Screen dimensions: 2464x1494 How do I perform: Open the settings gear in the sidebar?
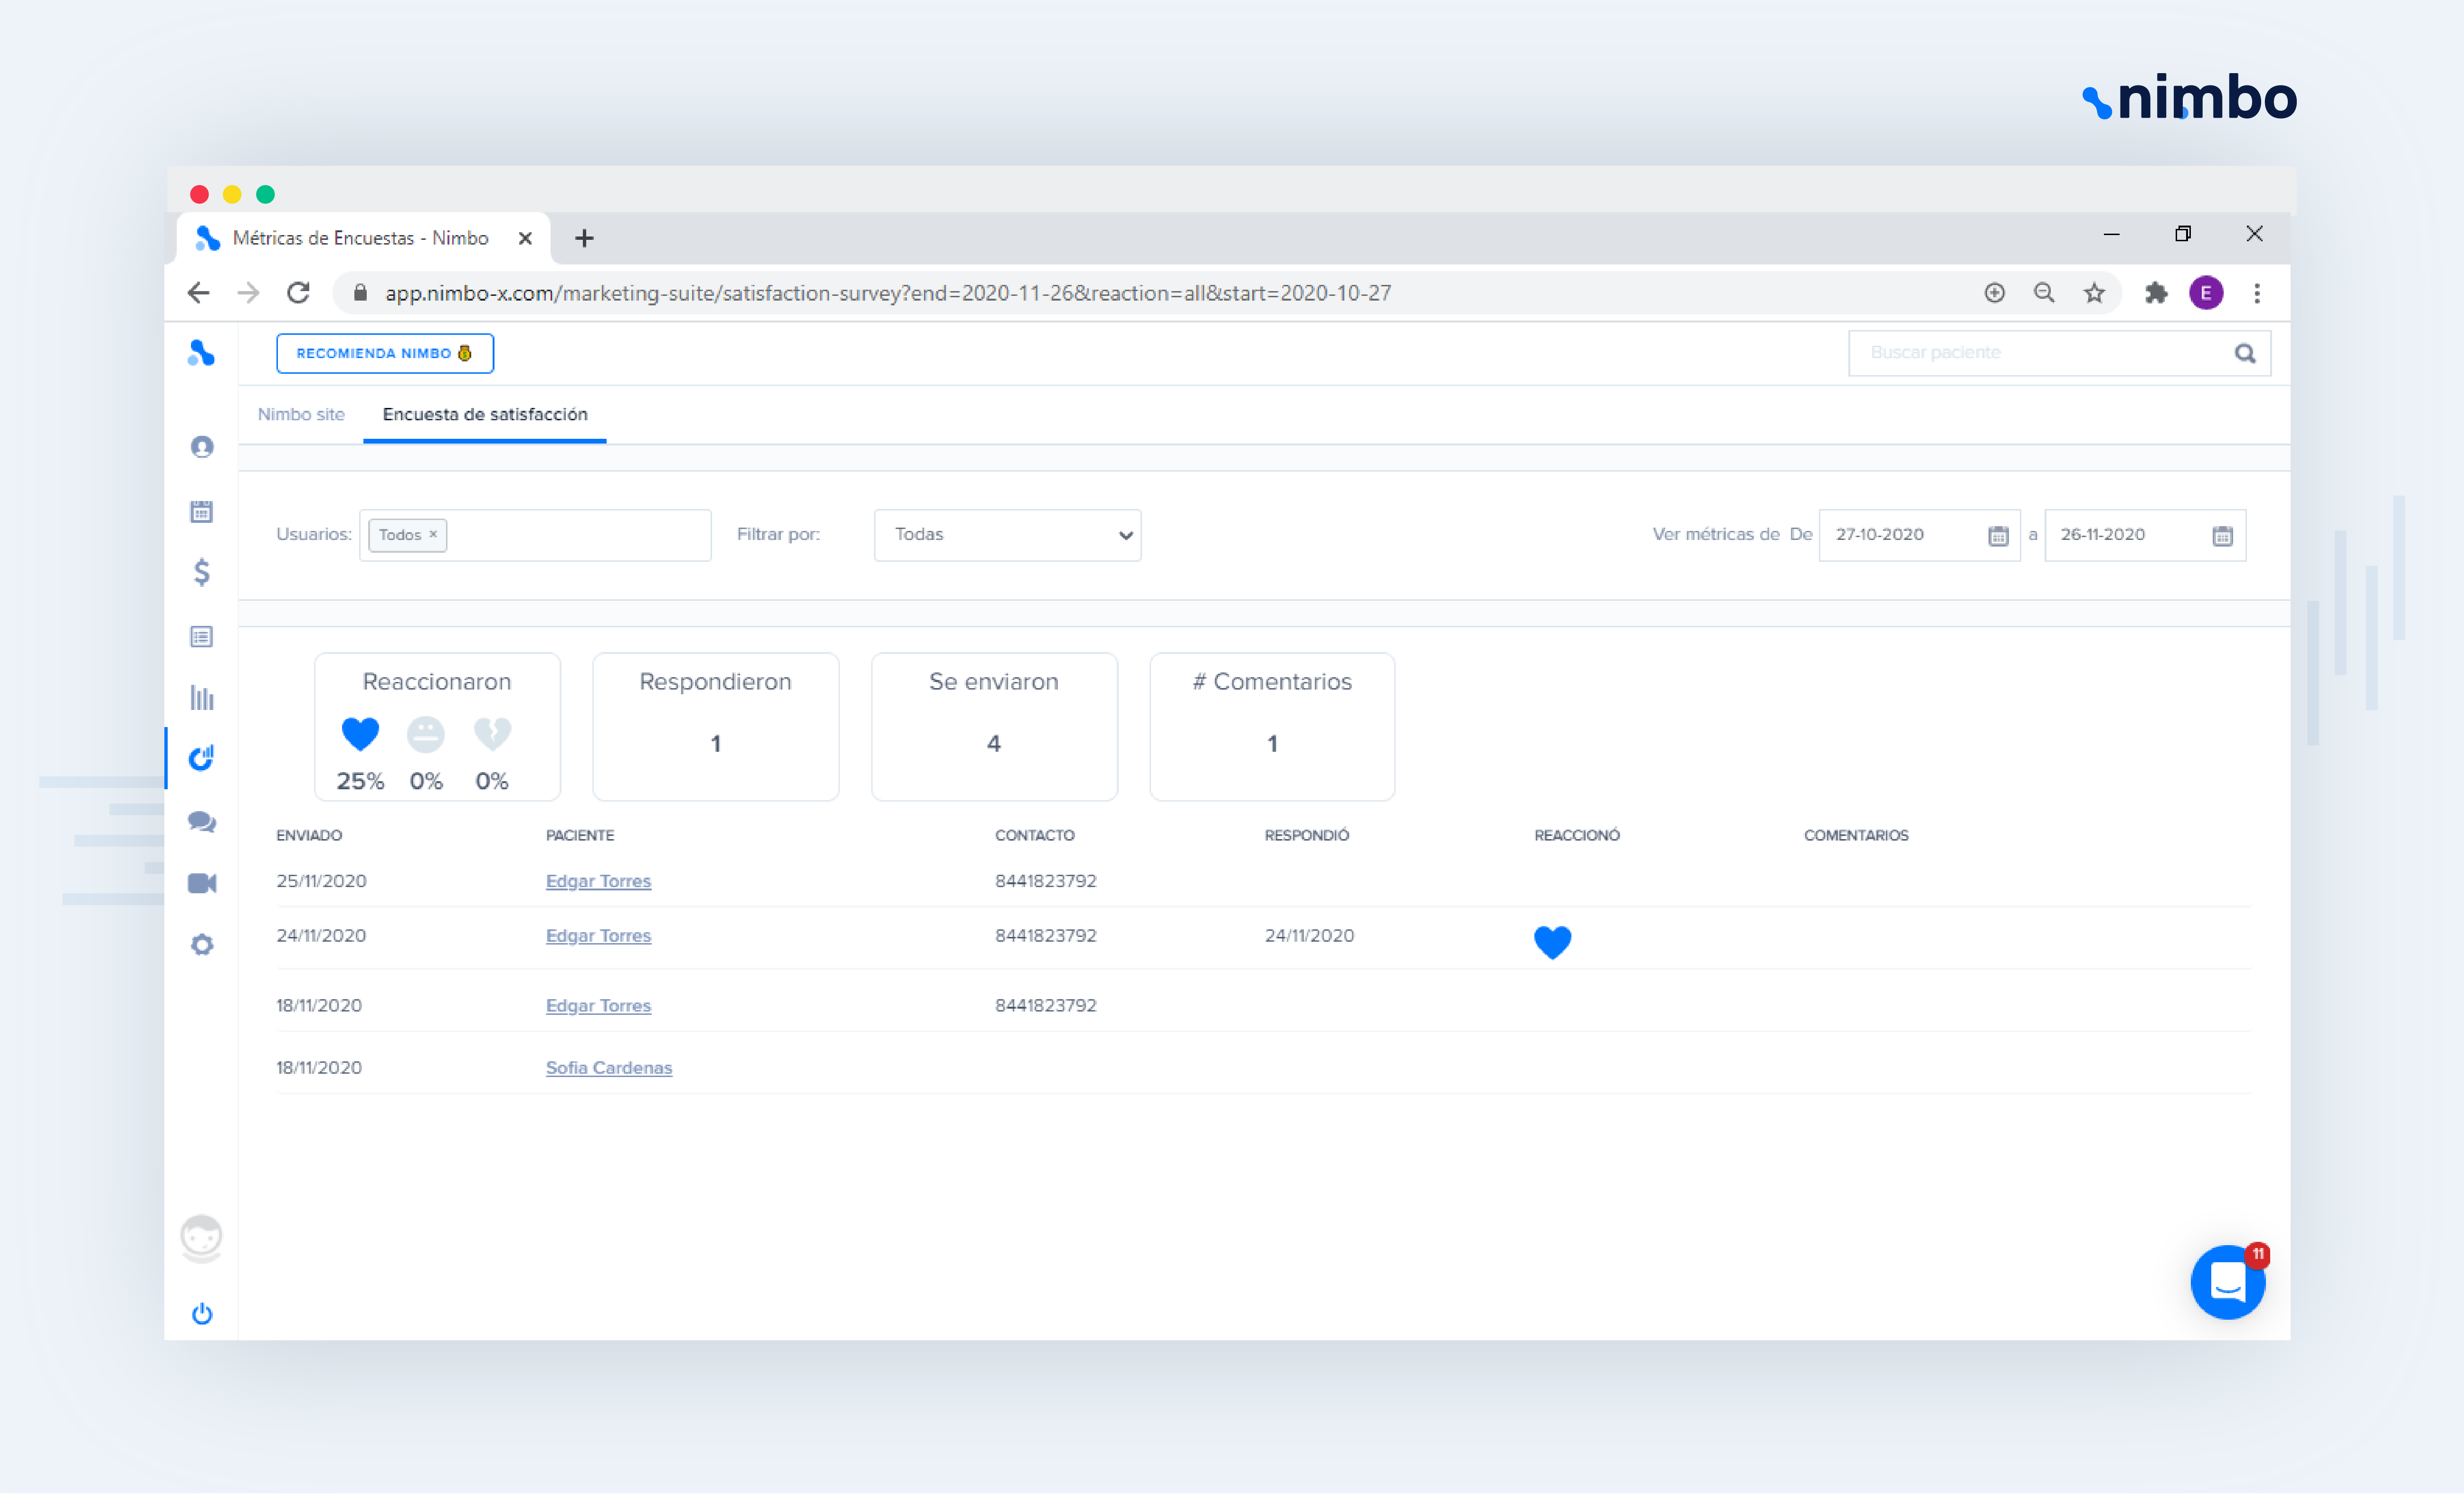pyautogui.click(x=201, y=945)
